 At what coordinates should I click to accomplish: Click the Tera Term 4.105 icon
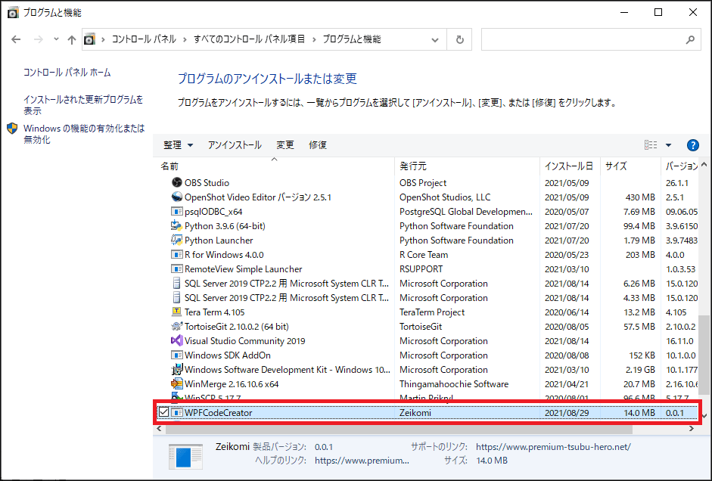(x=176, y=312)
